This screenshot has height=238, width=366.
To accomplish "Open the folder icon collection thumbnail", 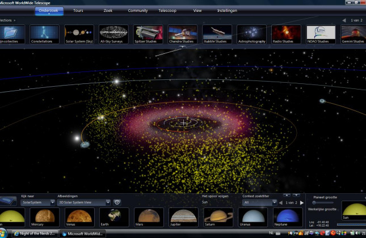I will click(11, 34).
